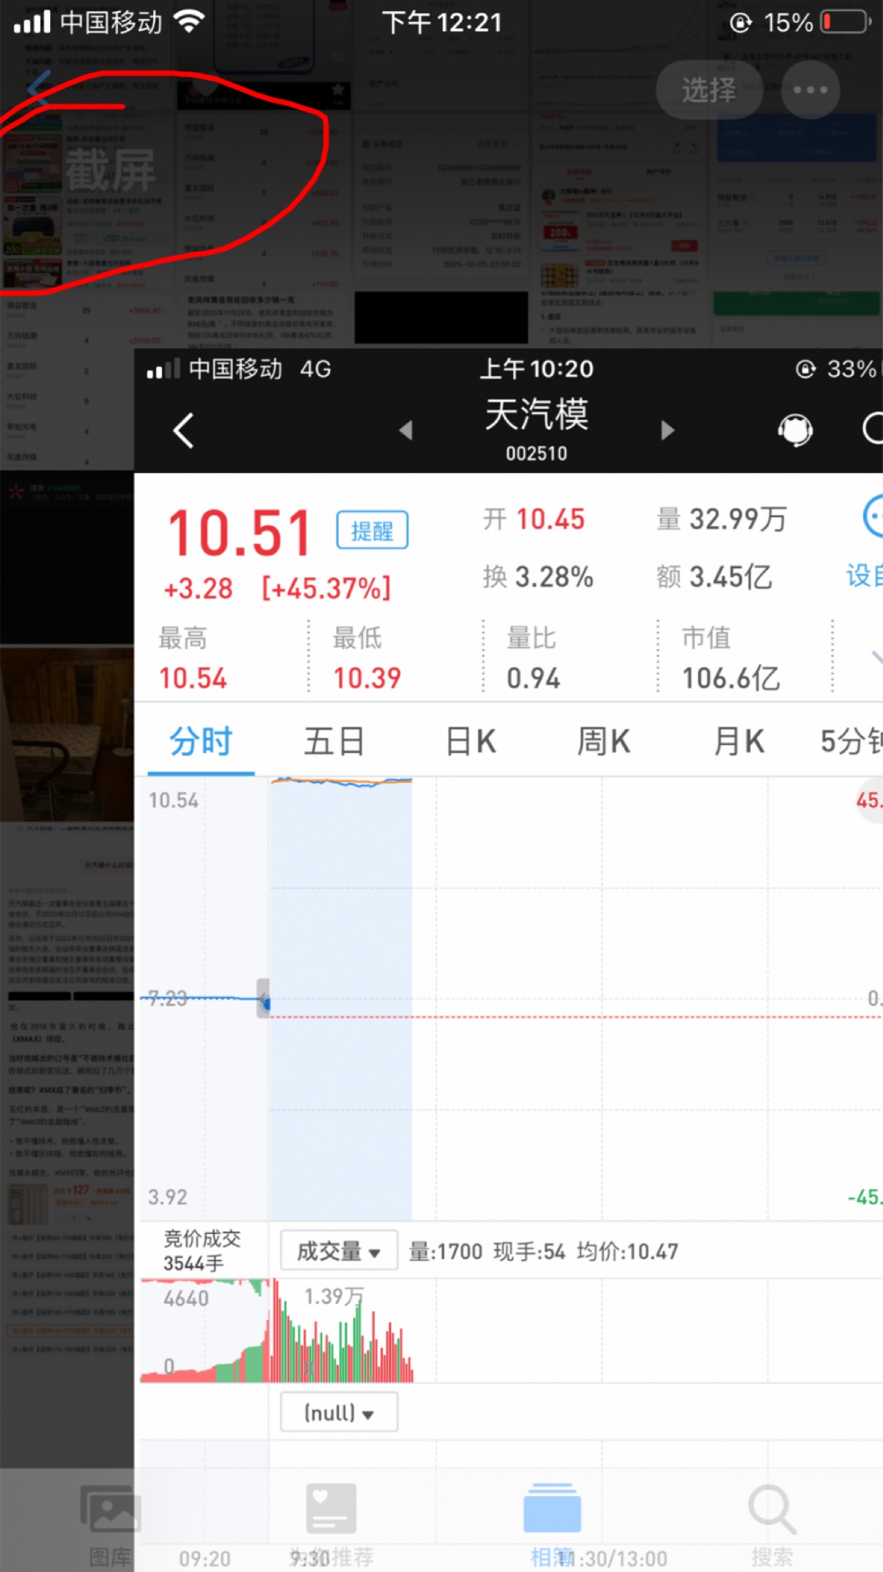Open the dark room photo thumbnail
Screen dimensions: 883x1572
67,734
